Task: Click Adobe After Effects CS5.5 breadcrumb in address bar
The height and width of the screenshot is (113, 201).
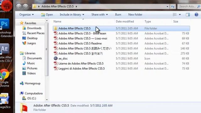Action: 57,7
